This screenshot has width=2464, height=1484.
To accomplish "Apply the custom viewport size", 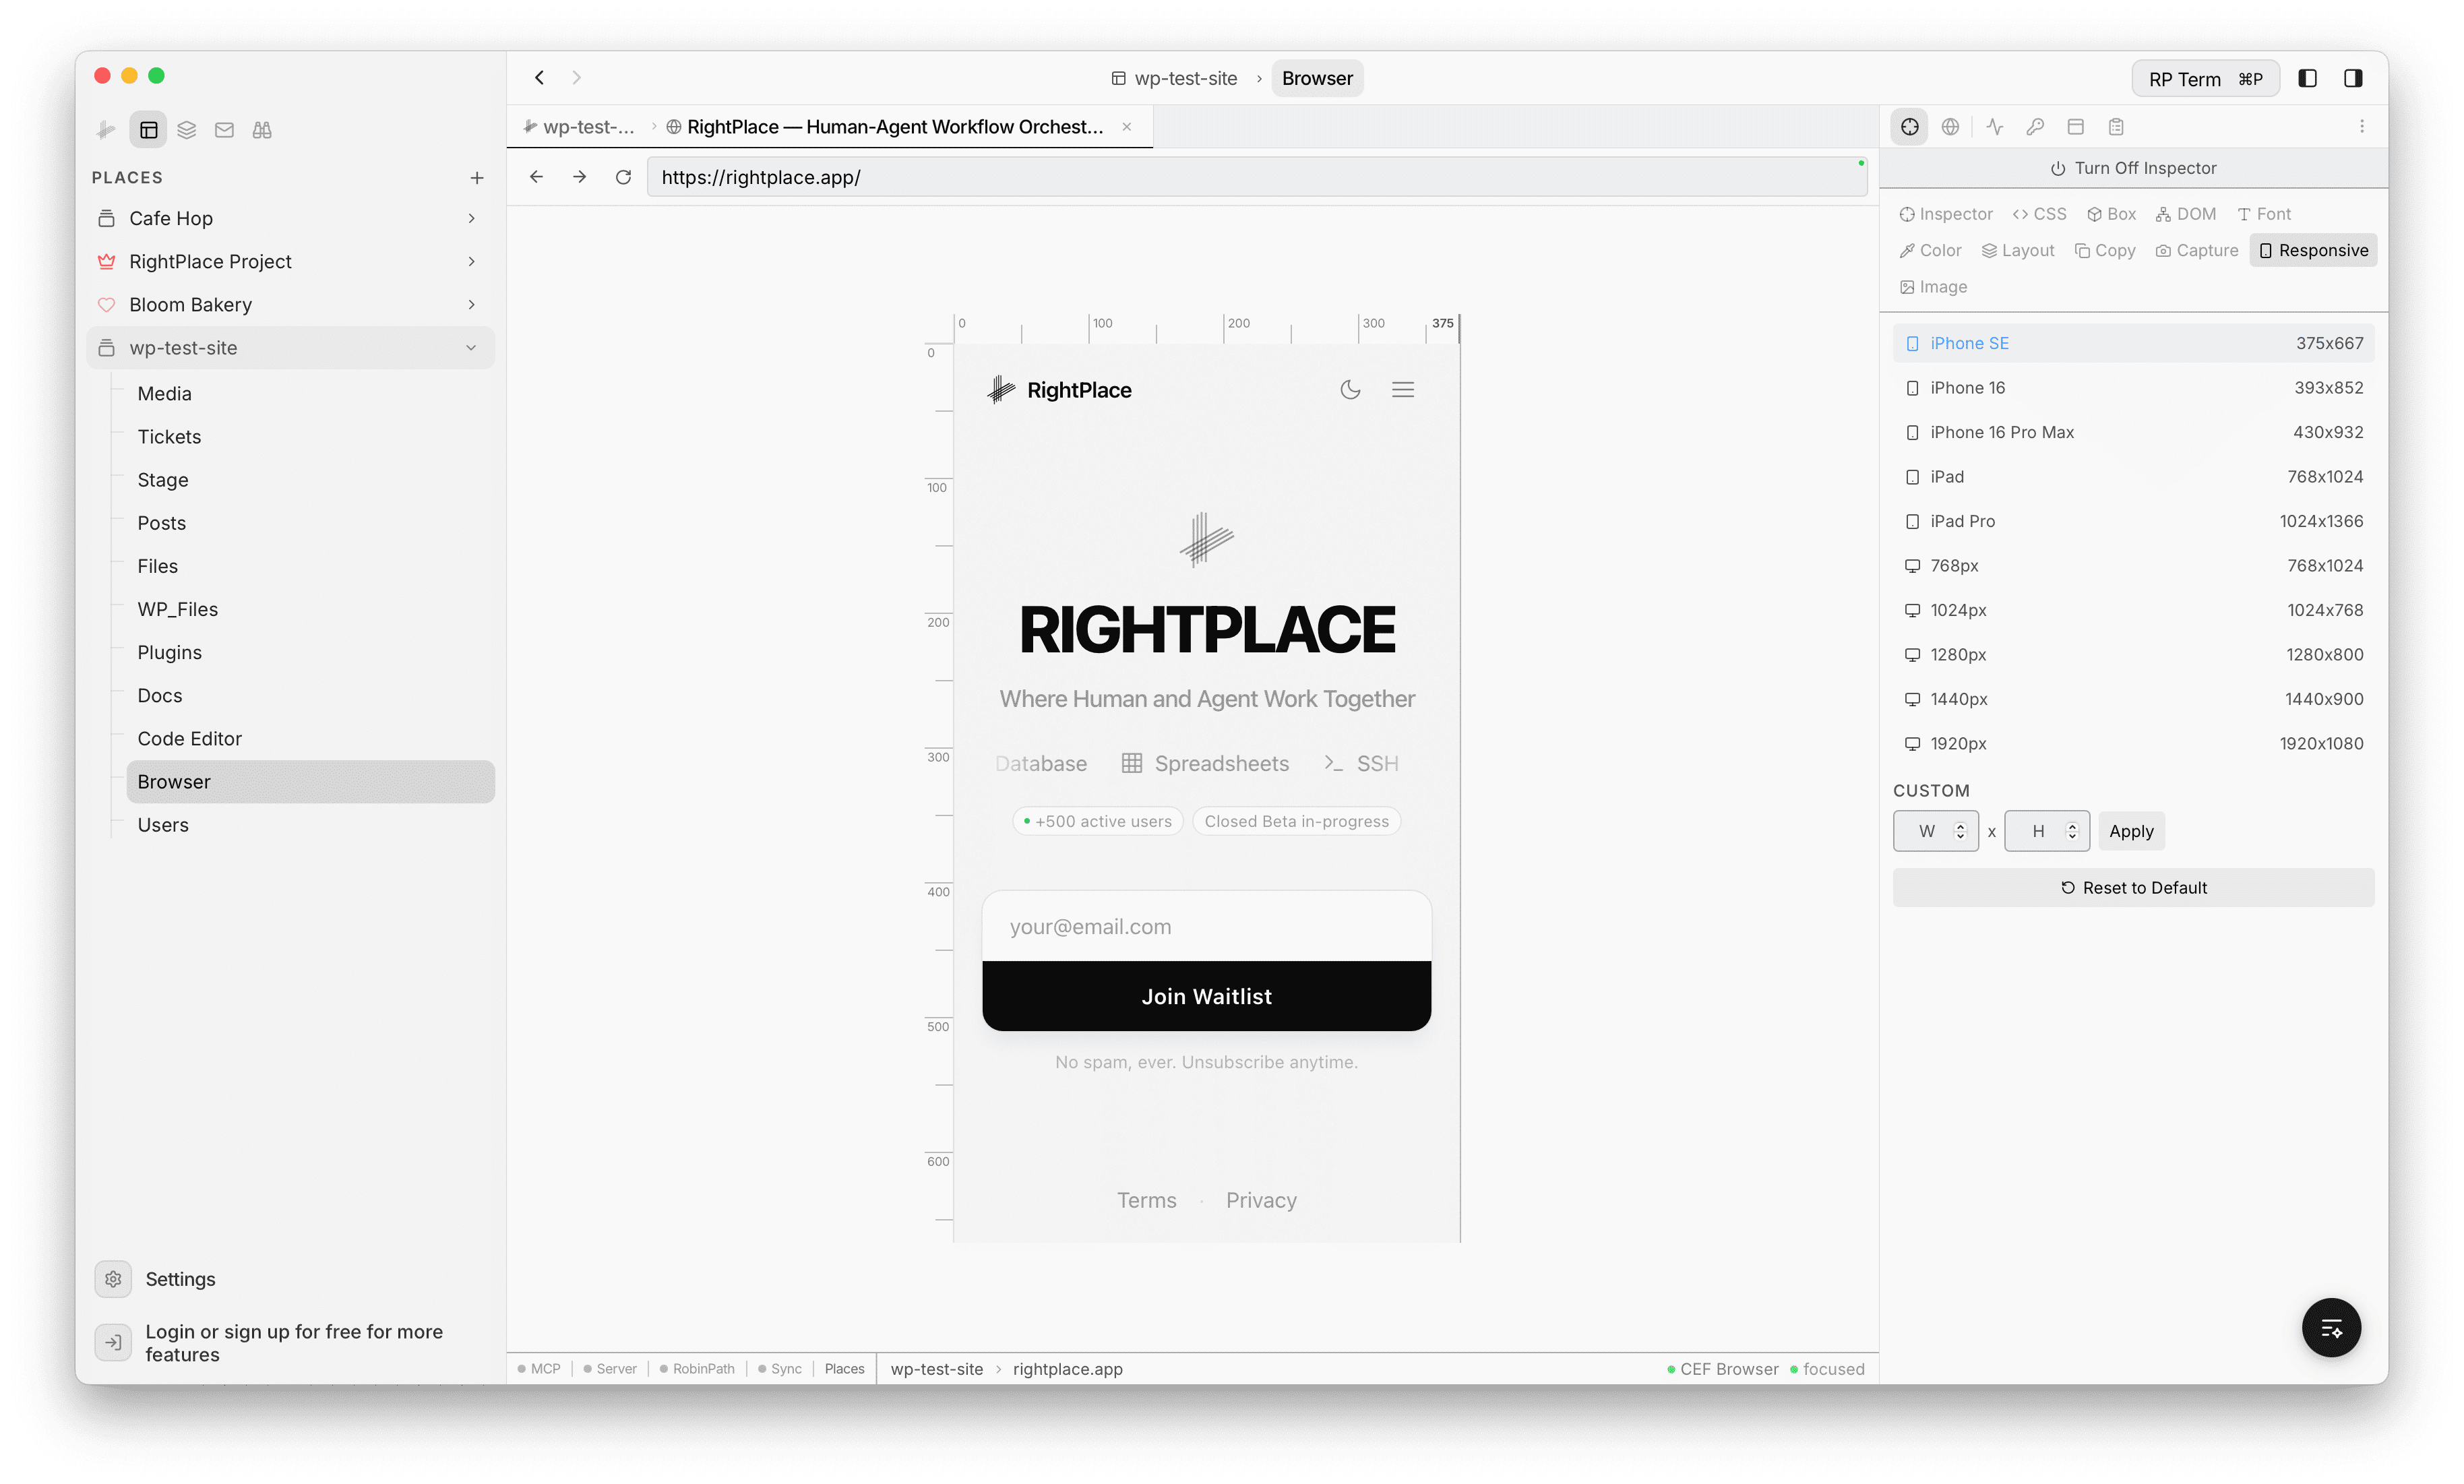I will 2131,831.
